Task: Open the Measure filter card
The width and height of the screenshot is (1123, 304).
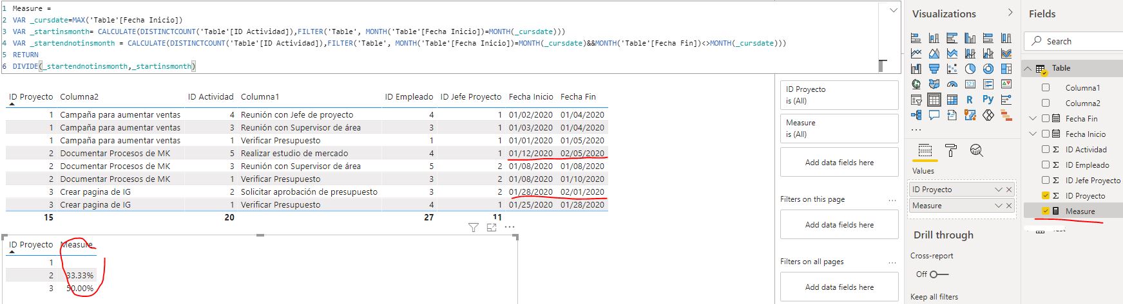Action: 839,129
